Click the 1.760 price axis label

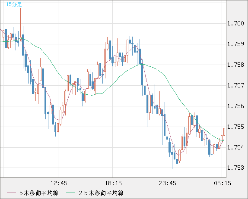[235, 24]
